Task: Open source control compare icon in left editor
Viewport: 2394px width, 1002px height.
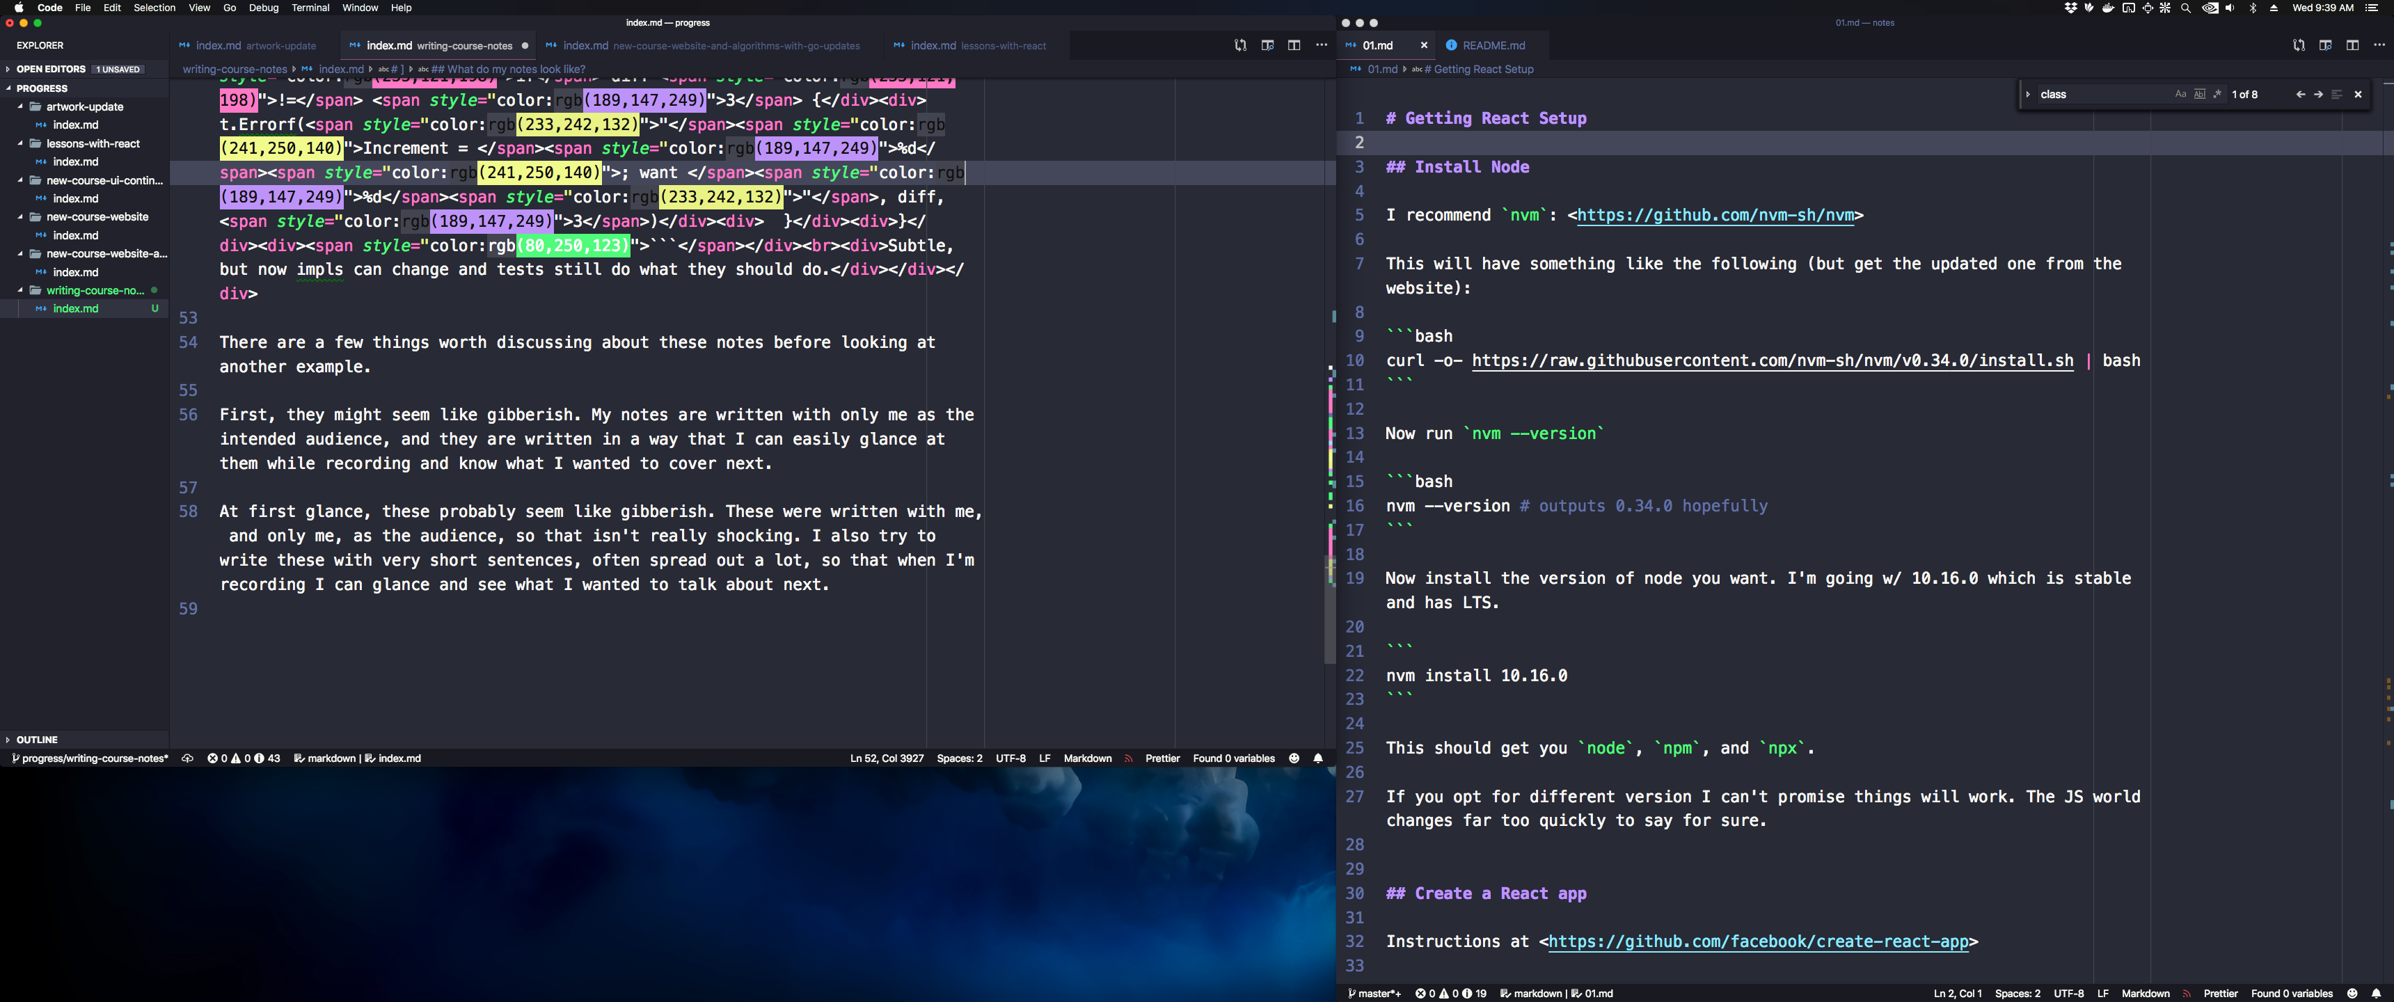Action: [1239, 45]
